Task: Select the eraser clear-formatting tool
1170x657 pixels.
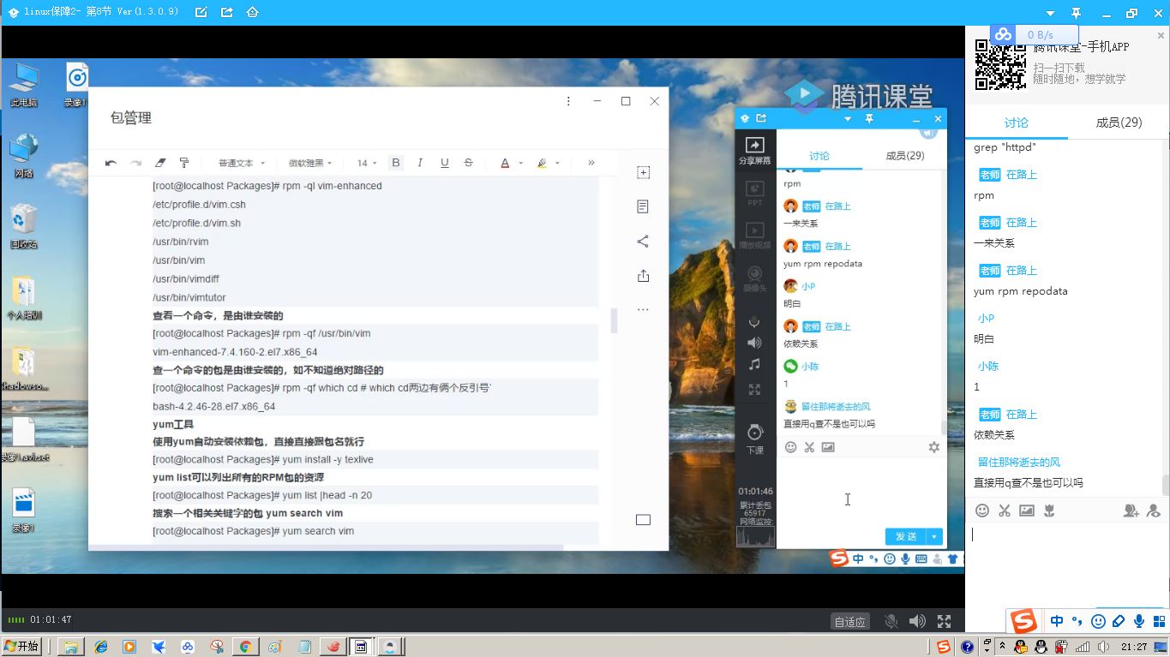Action: (160, 163)
